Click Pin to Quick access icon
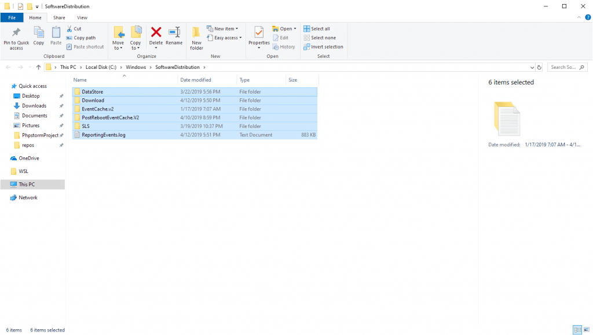The height and width of the screenshot is (335, 593). tap(16, 38)
